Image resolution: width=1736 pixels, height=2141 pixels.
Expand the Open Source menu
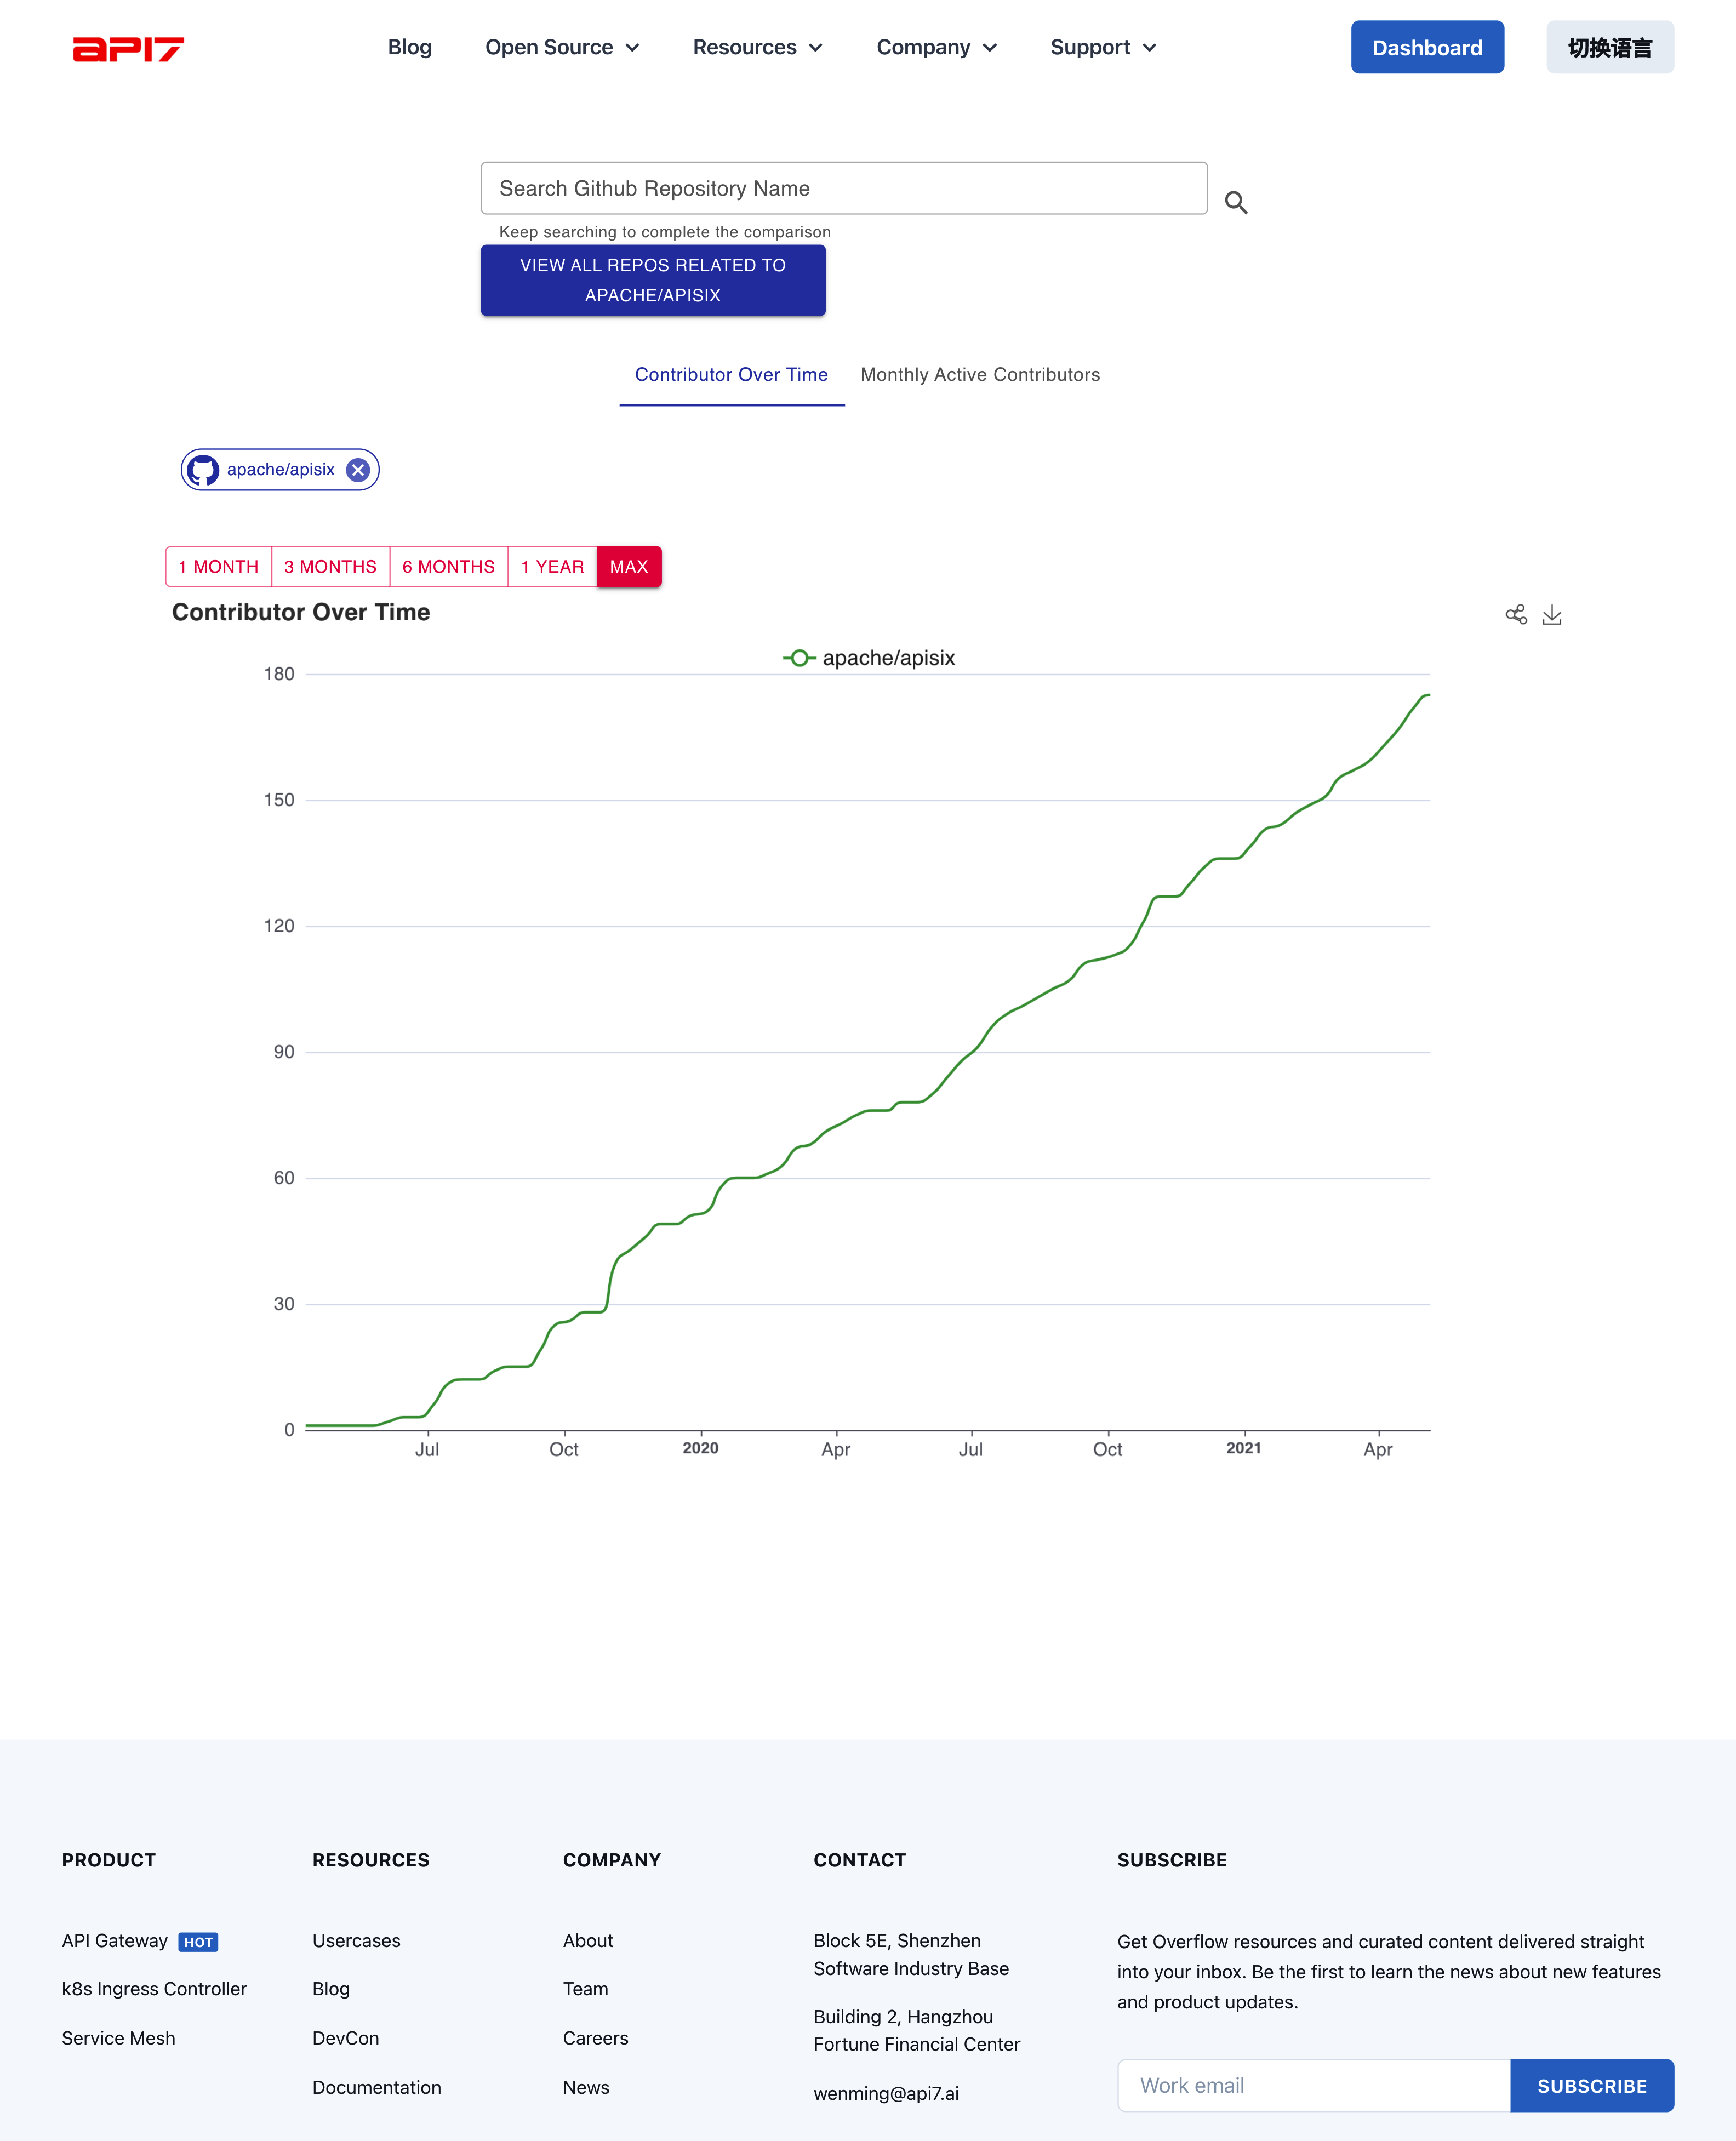[561, 48]
